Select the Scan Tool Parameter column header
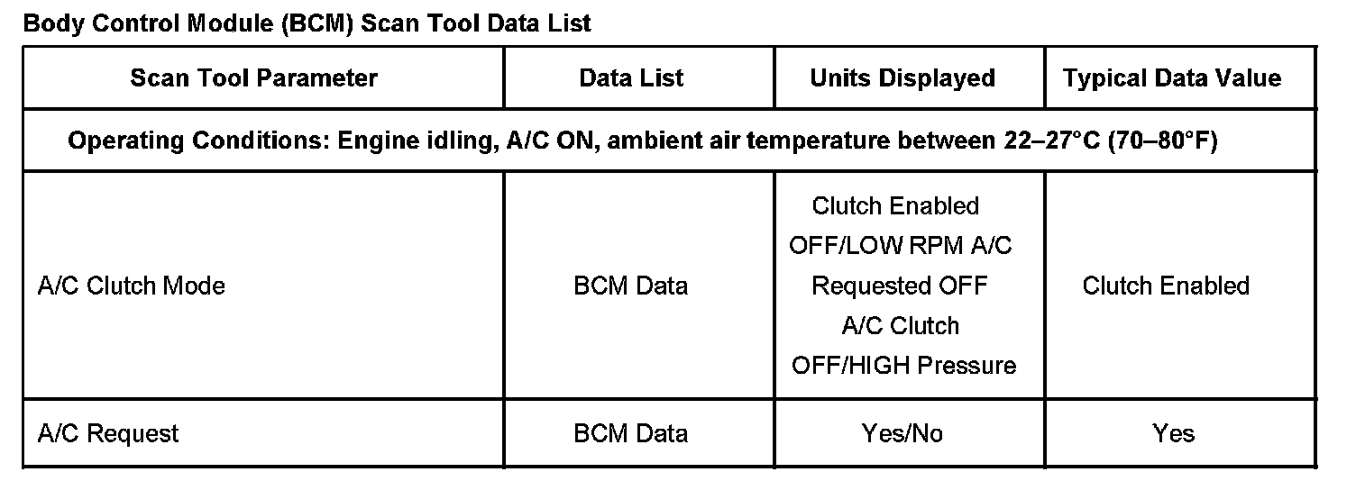Image resolution: width=1356 pixels, height=481 pixels. tap(253, 78)
